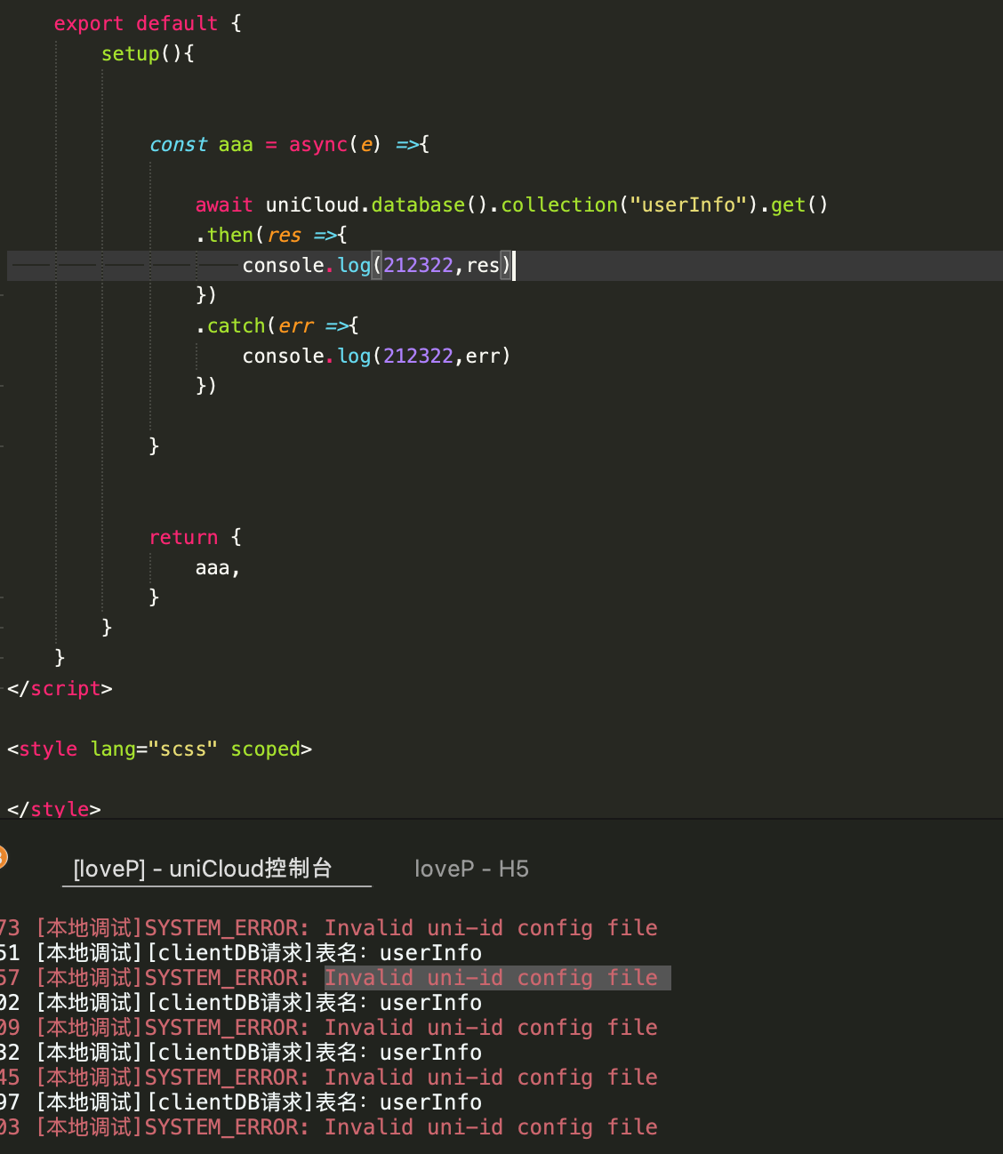Click the orange icon beside the console tabs
Viewport: 1003px width, 1154px height.
pos(3,858)
